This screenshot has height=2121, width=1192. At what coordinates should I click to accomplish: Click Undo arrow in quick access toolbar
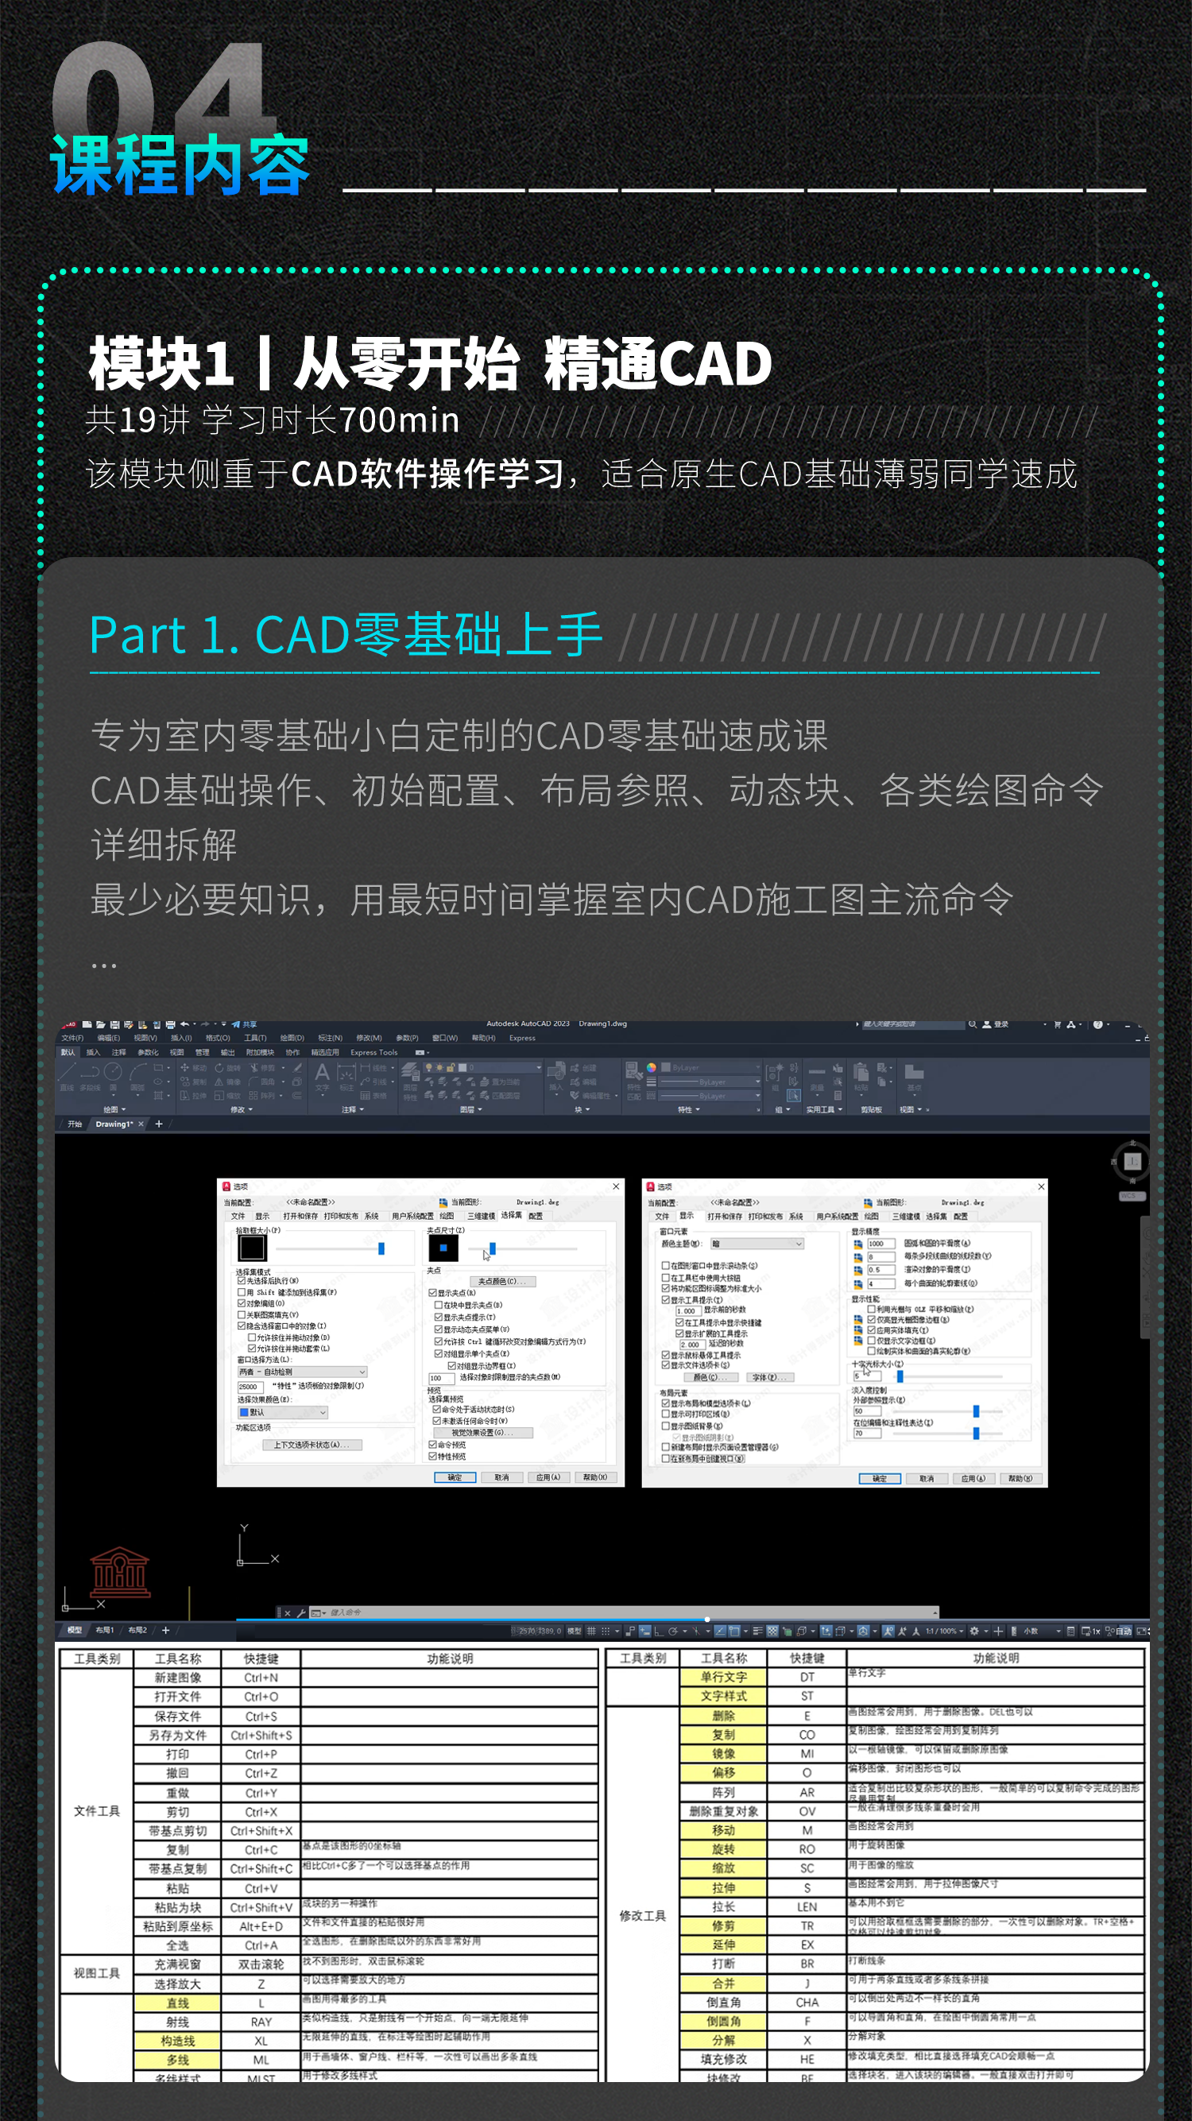point(185,1024)
